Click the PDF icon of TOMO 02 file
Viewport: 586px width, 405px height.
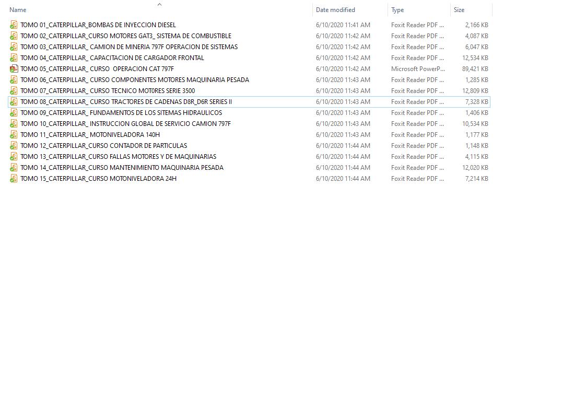tap(14, 36)
